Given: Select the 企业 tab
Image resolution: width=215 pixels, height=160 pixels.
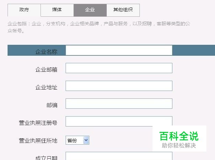Looking at the screenshot, I should click(x=90, y=10).
